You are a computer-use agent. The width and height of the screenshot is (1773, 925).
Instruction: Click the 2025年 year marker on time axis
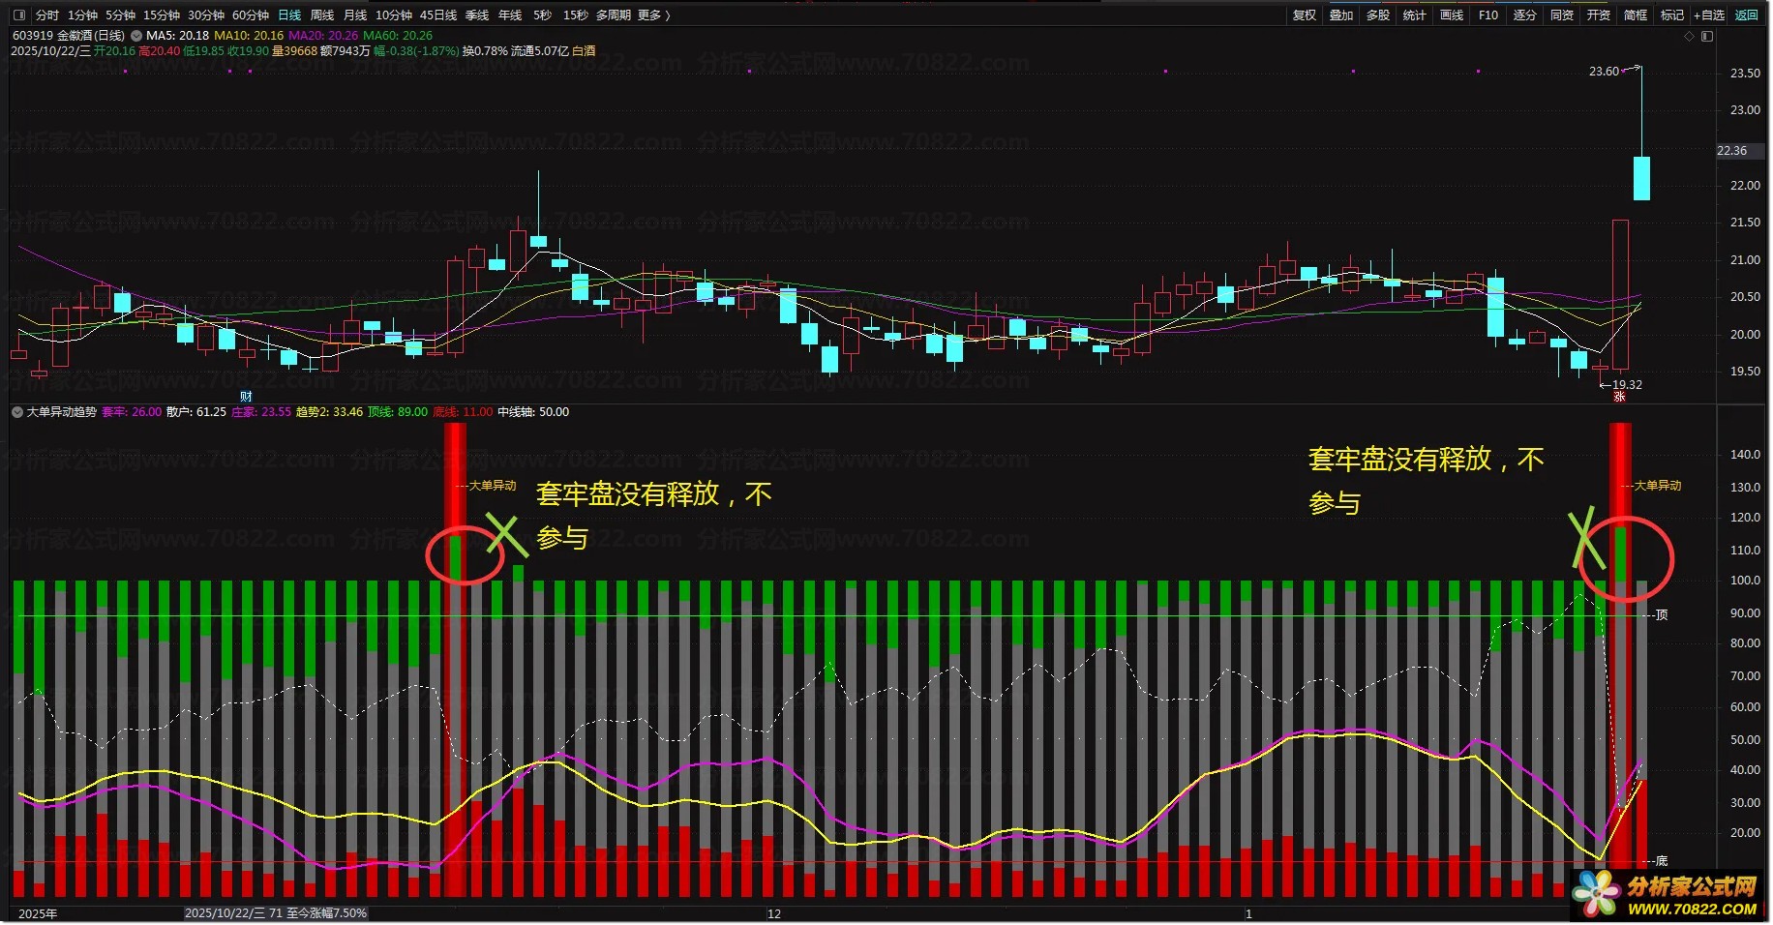[x=38, y=914]
